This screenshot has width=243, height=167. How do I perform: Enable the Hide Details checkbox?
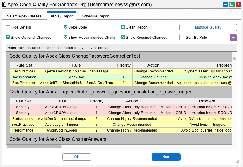coord(8,27)
